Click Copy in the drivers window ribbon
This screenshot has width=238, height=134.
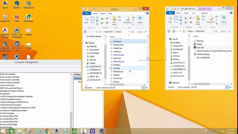click(86, 20)
